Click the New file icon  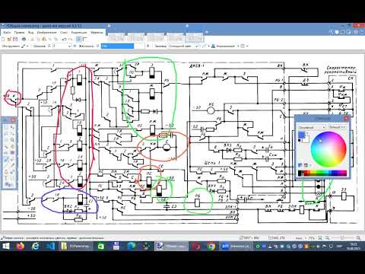pyautogui.click(x=4, y=39)
